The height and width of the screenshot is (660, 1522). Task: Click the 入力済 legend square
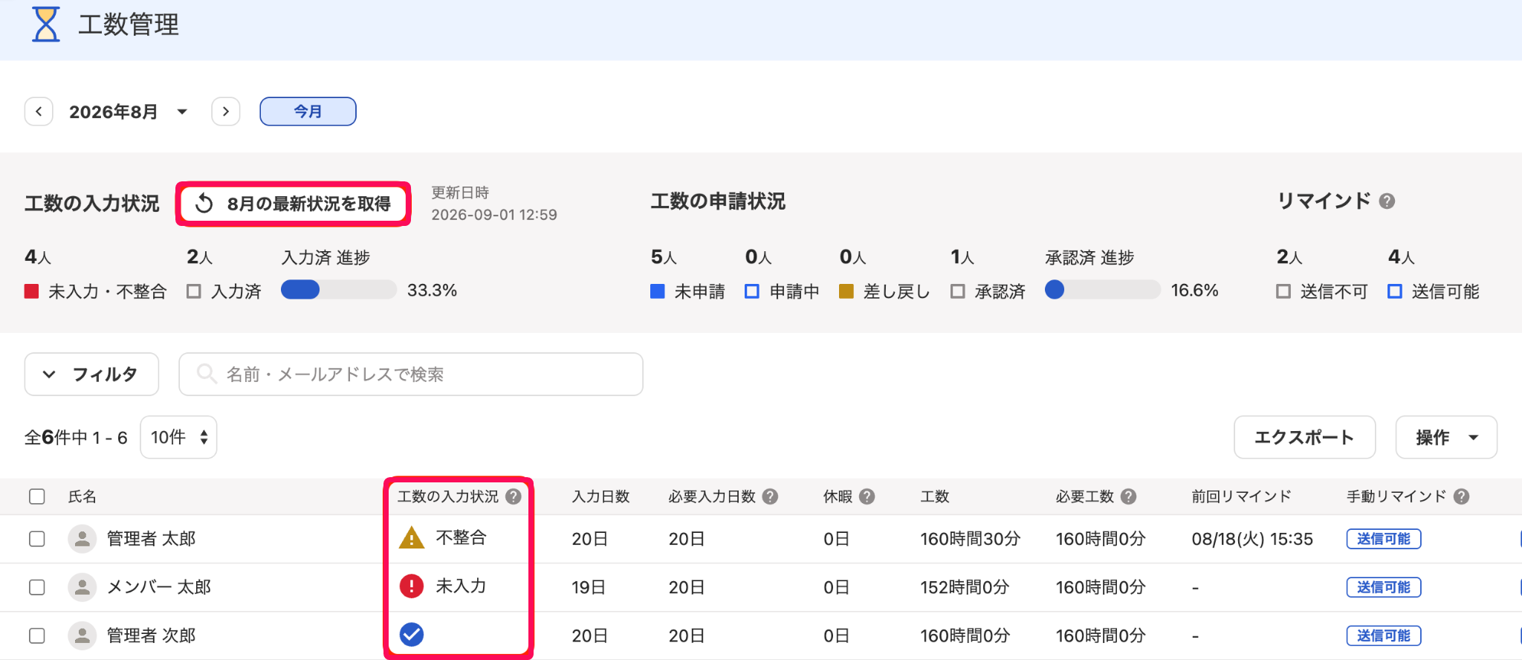pos(194,291)
